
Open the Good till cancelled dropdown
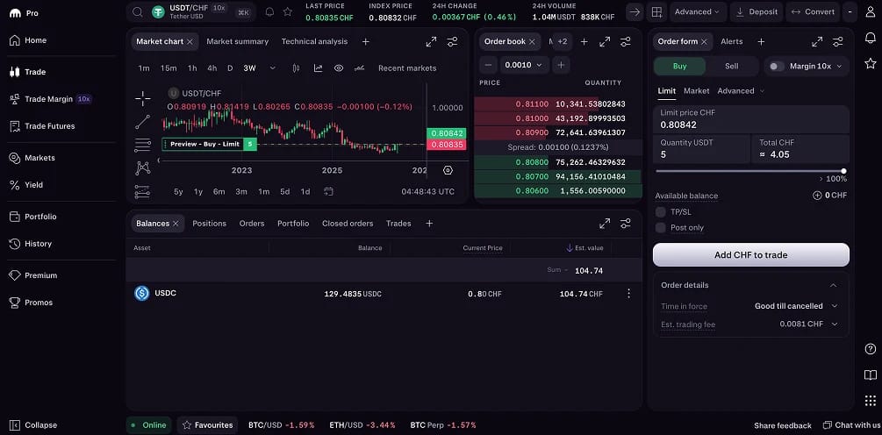pyautogui.click(x=796, y=306)
